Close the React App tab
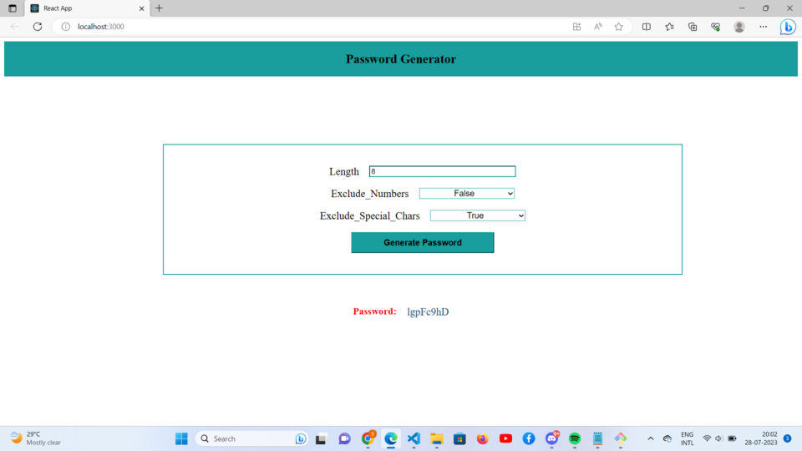 pos(142,8)
